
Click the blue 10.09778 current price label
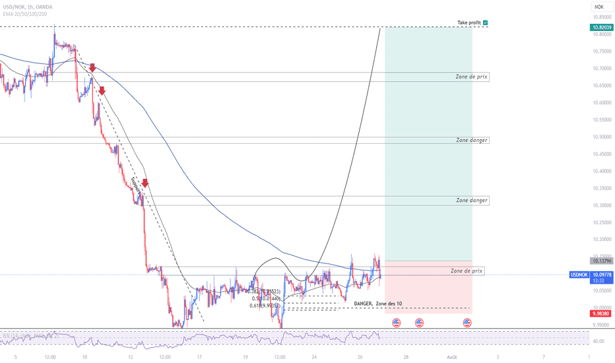[x=601, y=275]
